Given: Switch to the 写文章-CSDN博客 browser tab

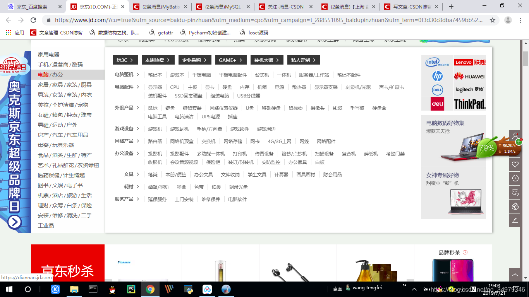Looking at the screenshot, I should (411, 7).
